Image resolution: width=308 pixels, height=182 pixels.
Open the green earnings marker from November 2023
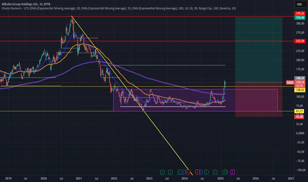click(180, 172)
